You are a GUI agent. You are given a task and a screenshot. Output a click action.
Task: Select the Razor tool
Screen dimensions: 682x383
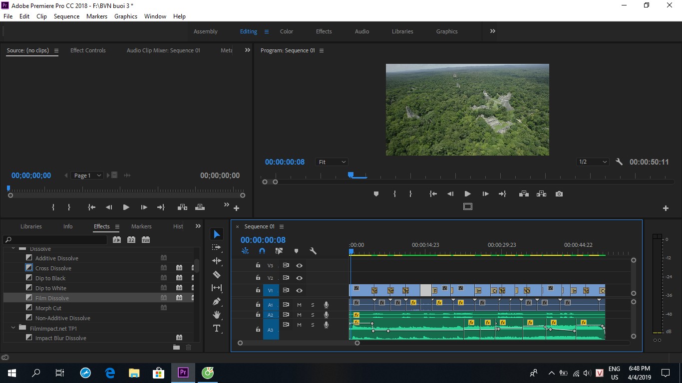pos(217,274)
